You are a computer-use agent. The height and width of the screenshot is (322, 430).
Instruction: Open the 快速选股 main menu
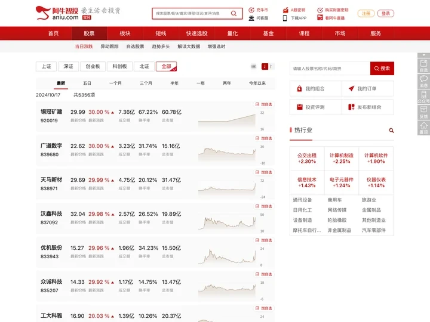click(x=196, y=33)
